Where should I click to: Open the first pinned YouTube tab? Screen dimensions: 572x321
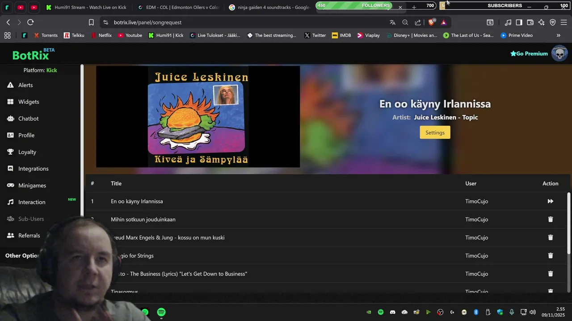pyautogui.click(x=21, y=8)
